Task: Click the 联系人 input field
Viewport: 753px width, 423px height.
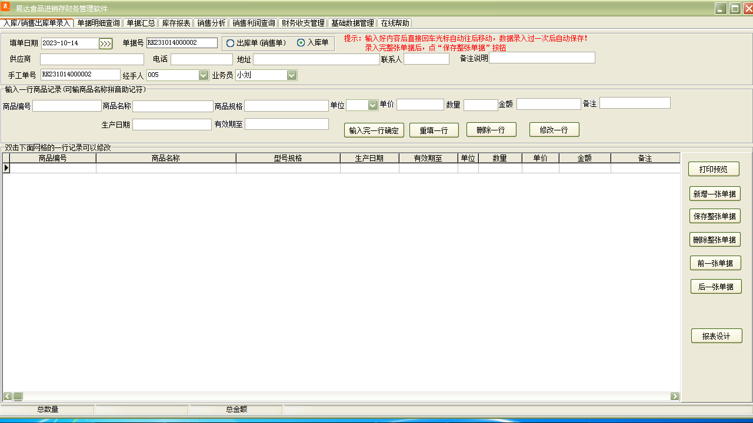Action: [427, 59]
